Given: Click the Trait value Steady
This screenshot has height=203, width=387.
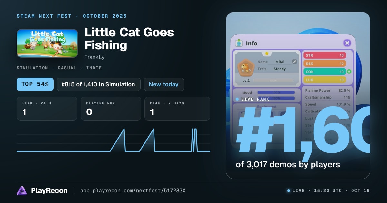Looking at the screenshot, I should point(280,69).
